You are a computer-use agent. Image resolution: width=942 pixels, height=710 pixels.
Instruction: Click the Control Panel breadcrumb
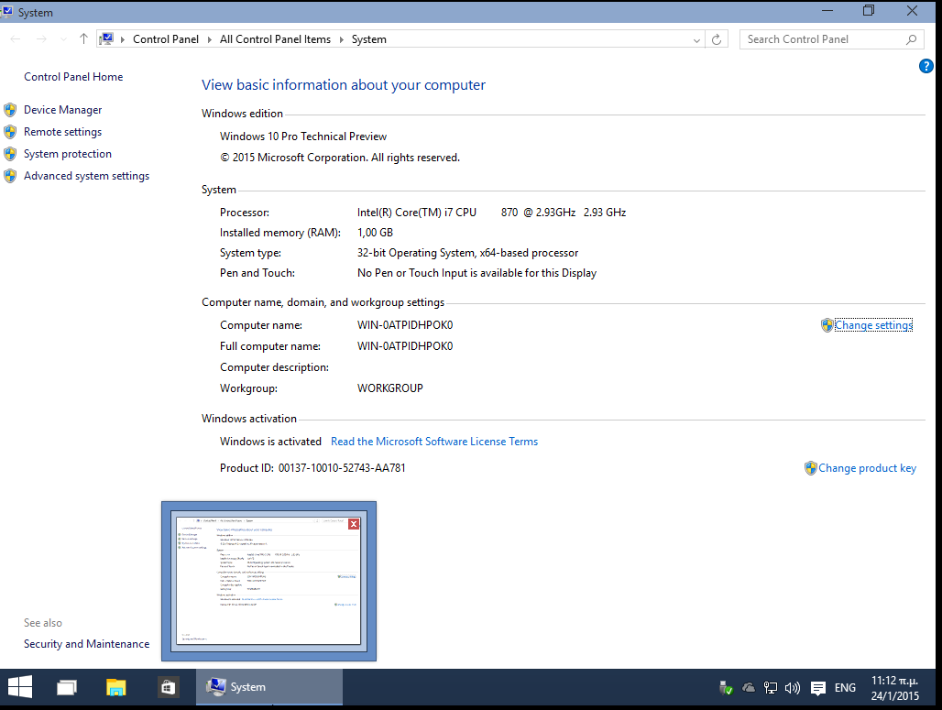click(x=166, y=39)
